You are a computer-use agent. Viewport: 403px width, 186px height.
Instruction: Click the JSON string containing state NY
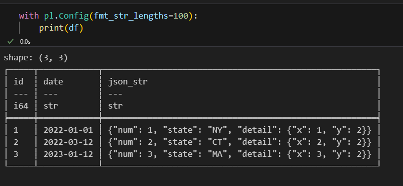coord(240,130)
